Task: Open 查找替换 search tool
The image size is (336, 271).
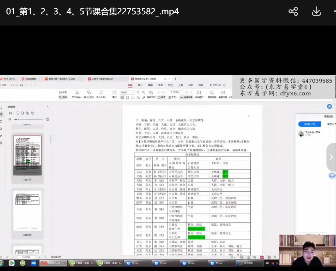Action: [212, 94]
